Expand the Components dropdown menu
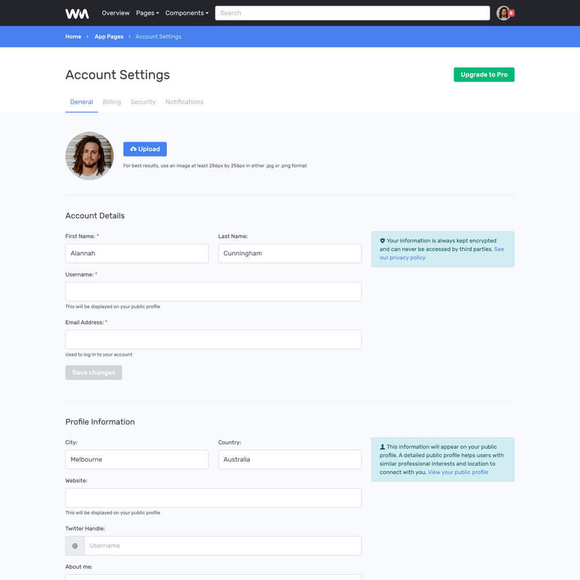The height and width of the screenshot is (580, 580). tap(187, 13)
